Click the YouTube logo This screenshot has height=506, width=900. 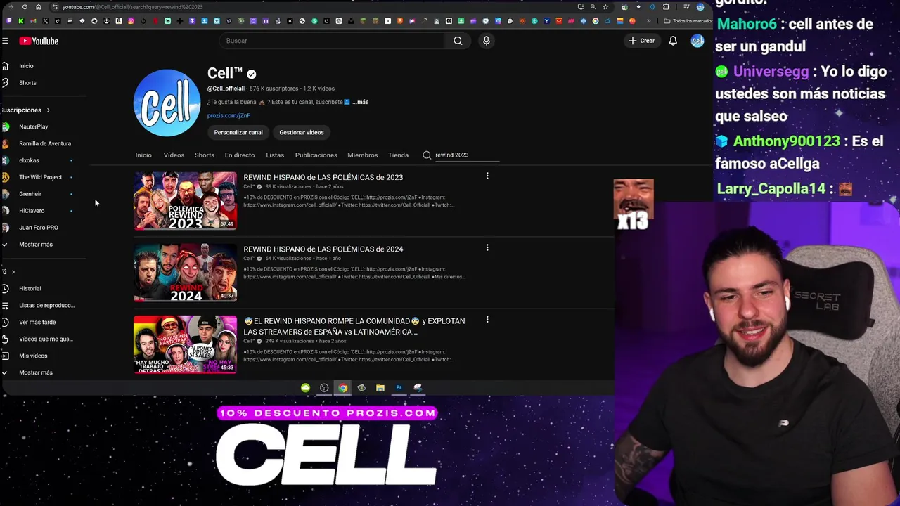tap(39, 41)
